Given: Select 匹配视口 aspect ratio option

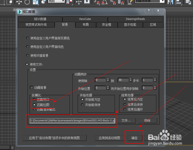Looking at the screenshot, I should [x=34, y=99].
